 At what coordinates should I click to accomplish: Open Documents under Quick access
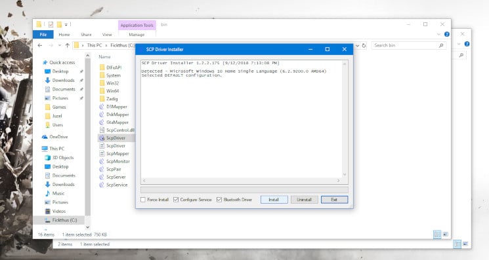[x=64, y=89]
